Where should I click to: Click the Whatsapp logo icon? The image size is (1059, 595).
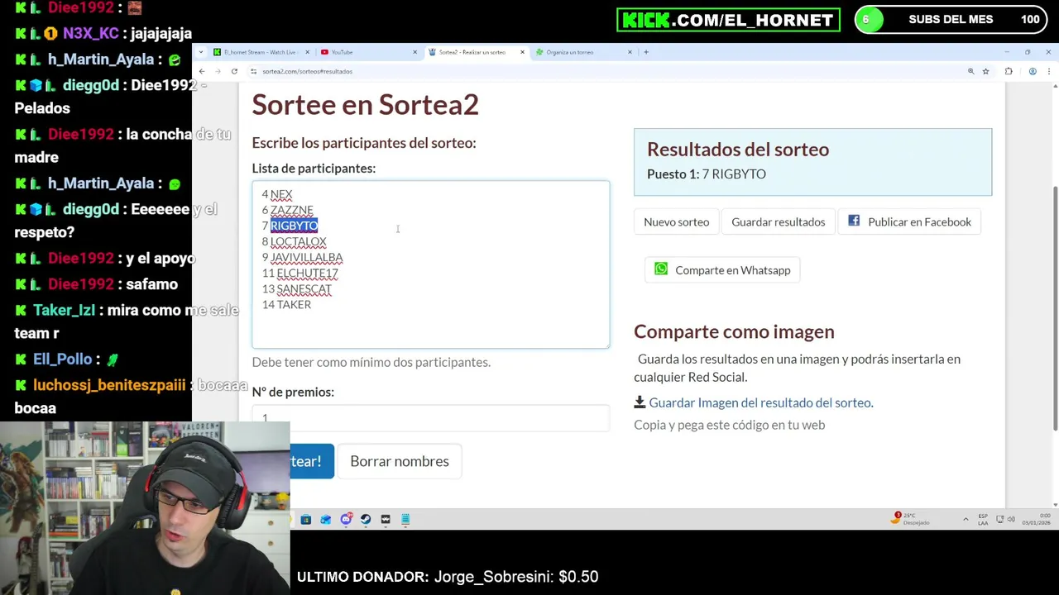pos(661,269)
